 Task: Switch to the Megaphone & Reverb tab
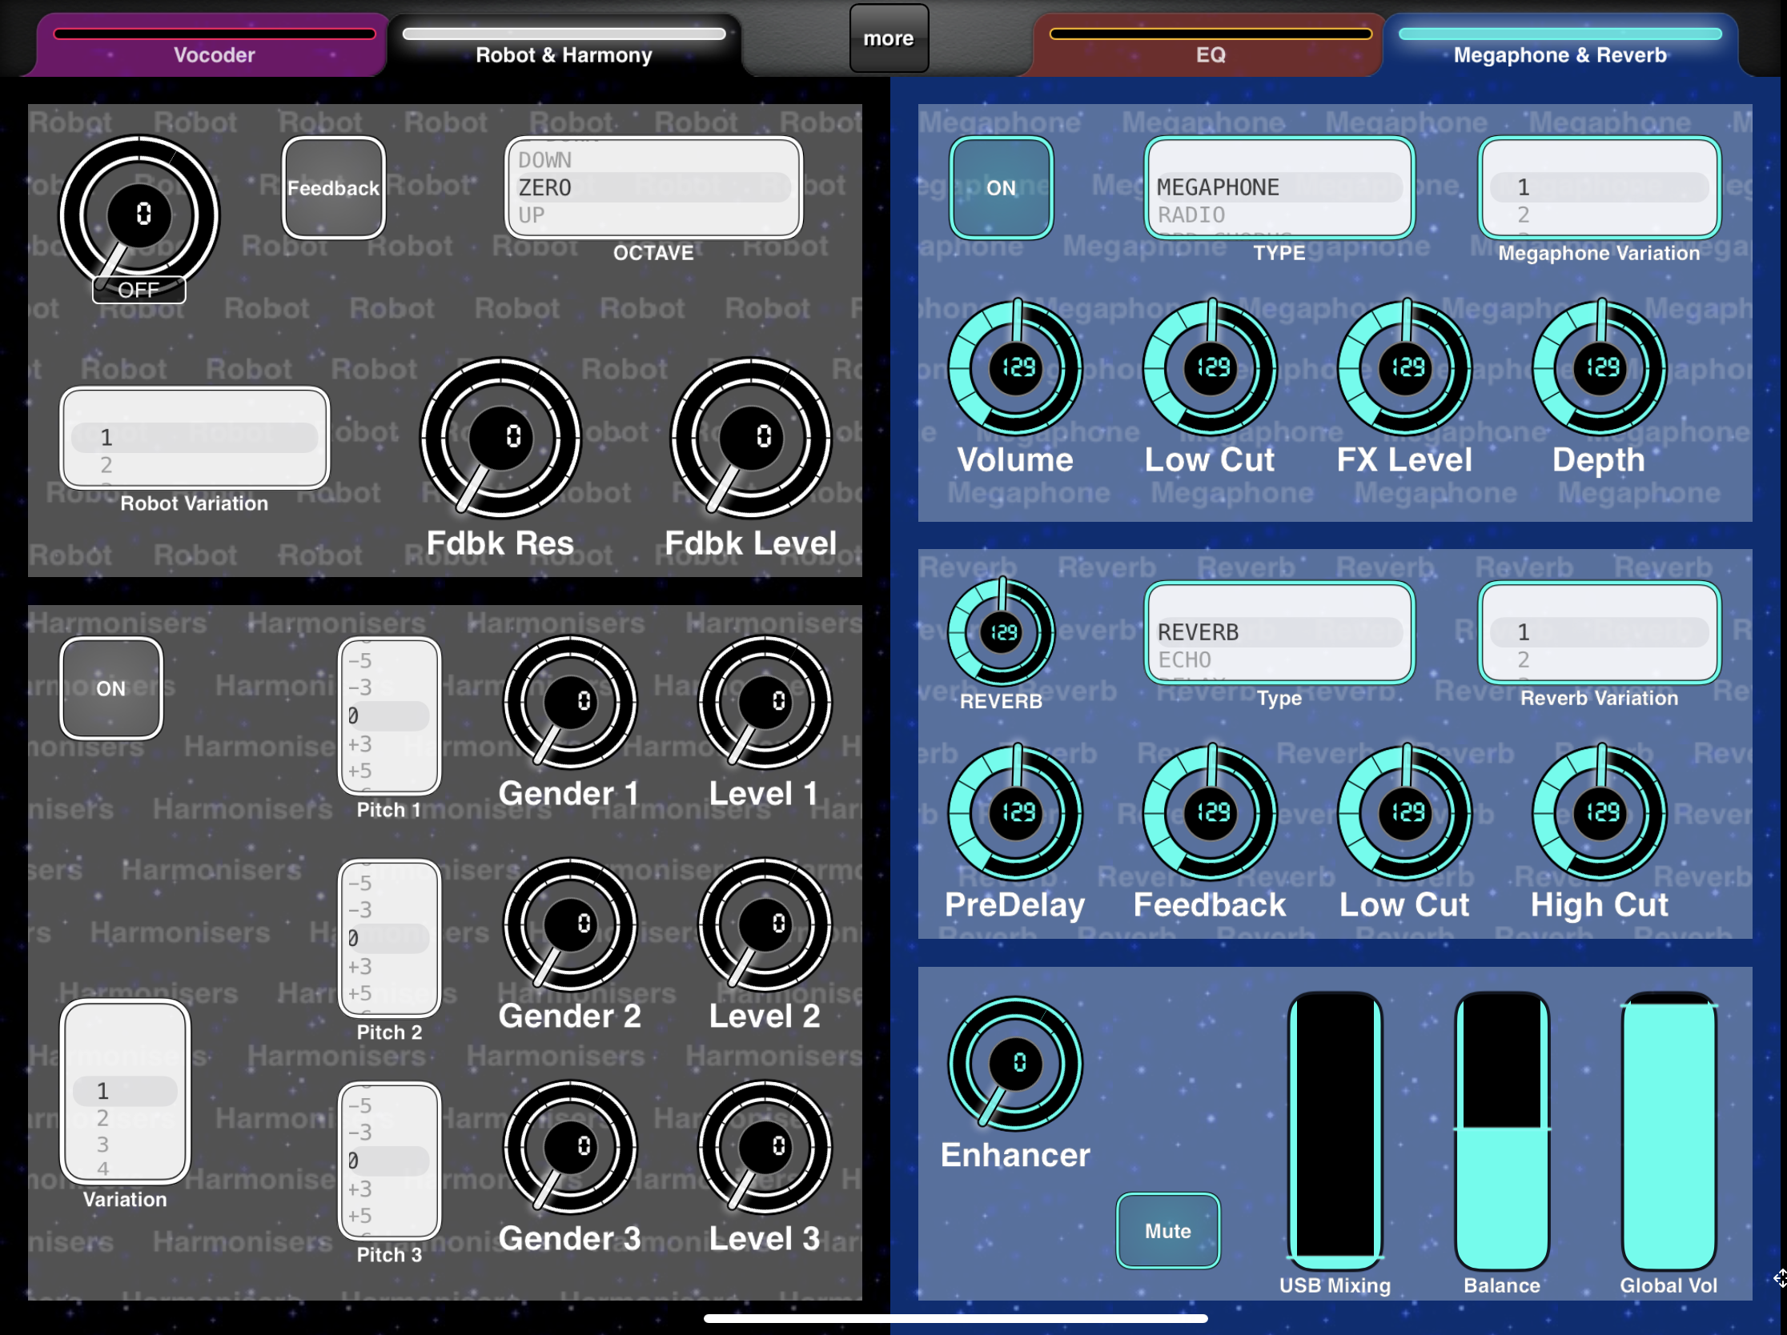pos(1560,47)
